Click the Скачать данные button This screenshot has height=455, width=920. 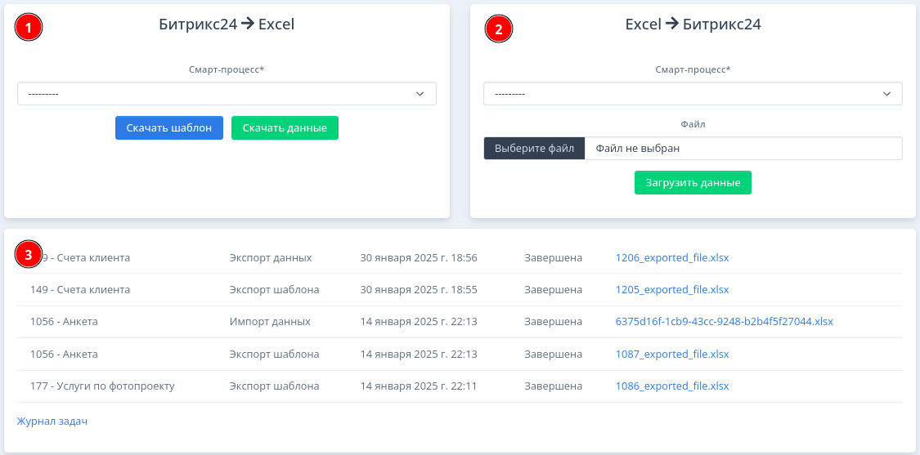pyautogui.click(x=285, y=127)
